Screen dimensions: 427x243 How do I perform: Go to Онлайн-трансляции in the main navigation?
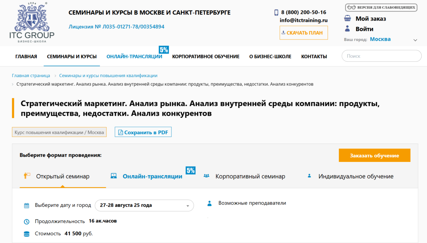134,56
